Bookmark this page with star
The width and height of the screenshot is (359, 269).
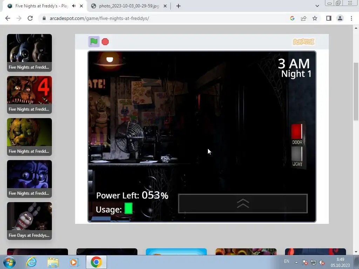tap(315, 18)
